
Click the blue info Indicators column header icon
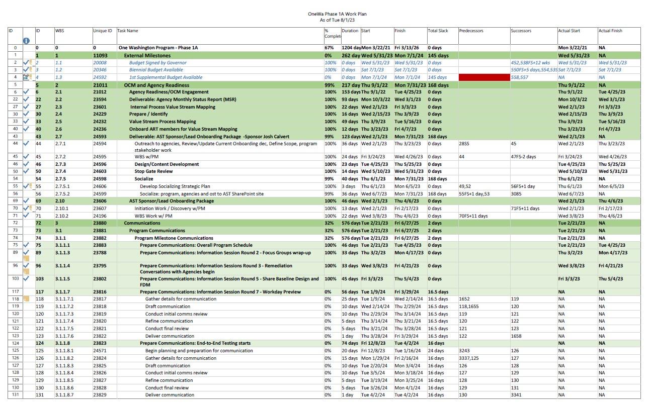[x=26, y=41]
